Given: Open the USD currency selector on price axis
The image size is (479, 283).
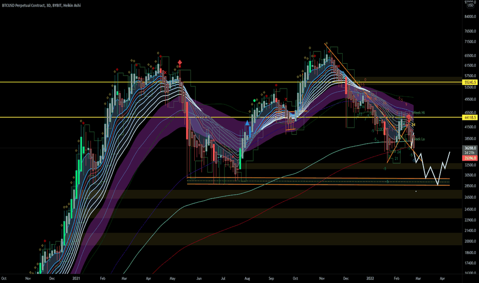Looking at the screenshot, I should point(470,5).
